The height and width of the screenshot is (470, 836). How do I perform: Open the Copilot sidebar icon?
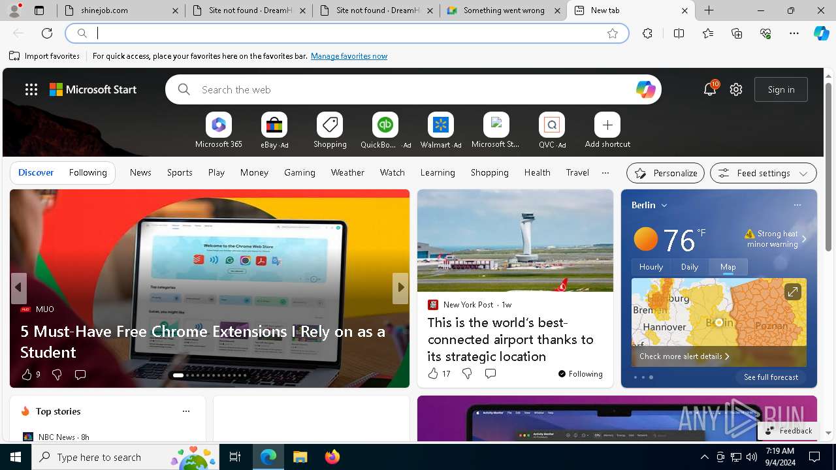pos(821,33)
